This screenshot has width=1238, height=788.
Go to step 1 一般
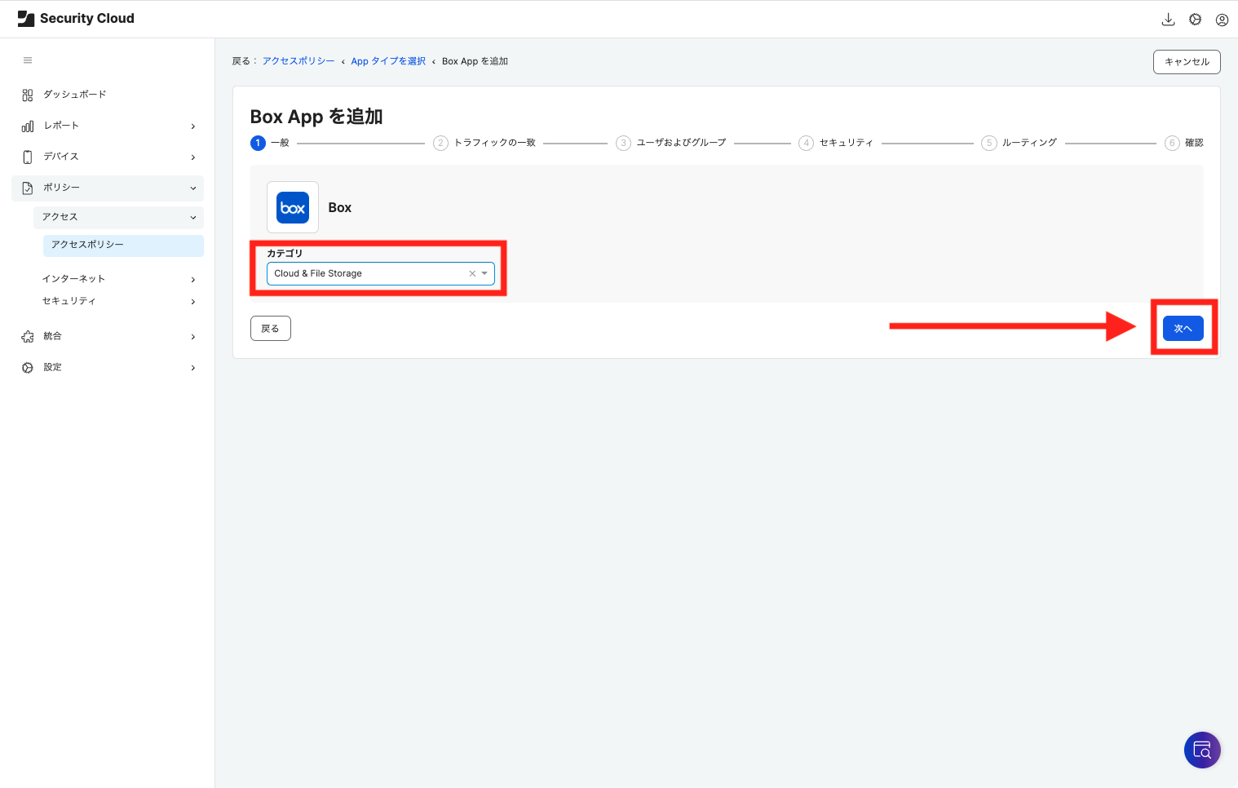click(270, 143)
